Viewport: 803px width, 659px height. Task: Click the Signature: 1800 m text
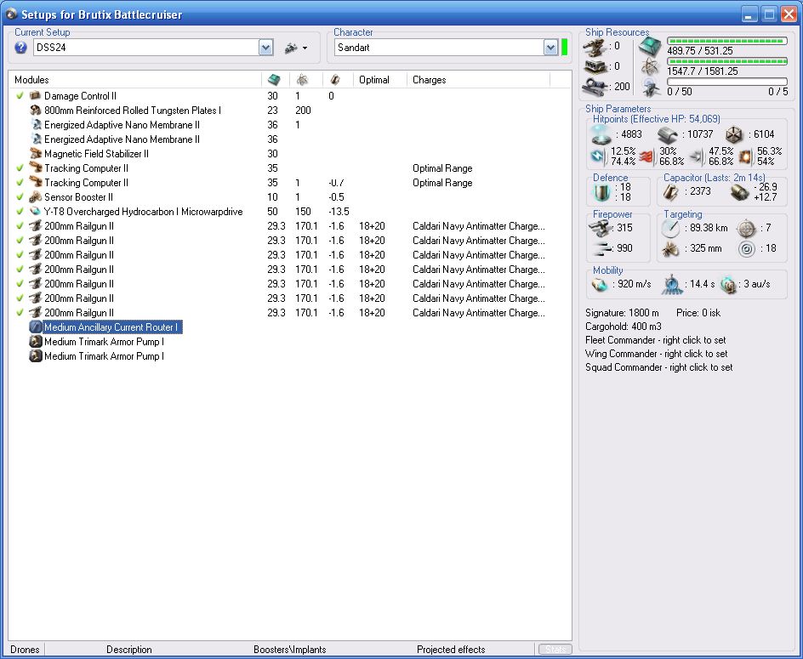point(622,312)
